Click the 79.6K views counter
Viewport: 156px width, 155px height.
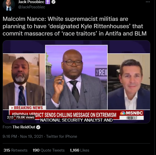tap(25, 117)
